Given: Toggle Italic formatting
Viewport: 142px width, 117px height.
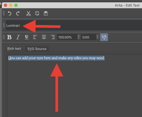Looking at the screenshot, I should [18, 37].
